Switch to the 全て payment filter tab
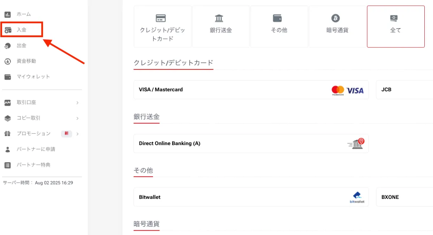The height and width of the screenshot is (235, 433). pos(395,26)
